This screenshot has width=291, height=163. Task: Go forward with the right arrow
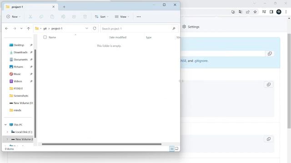coord(14,29)
